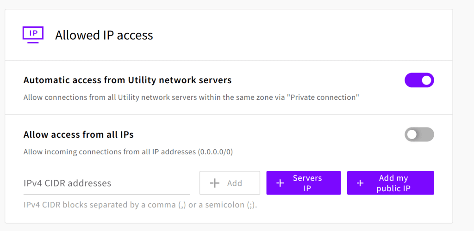Screen dimensions: 474x231
Task: Click the Allowed IP access heading
Action: 104,35
